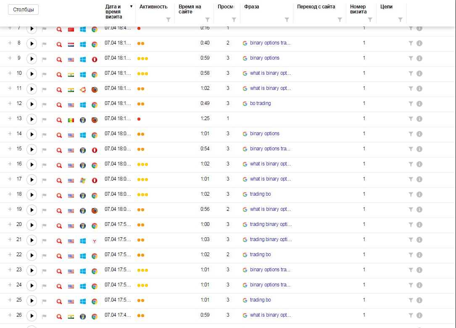Open filter for the Активность column
456x328 pixels.
168,20
